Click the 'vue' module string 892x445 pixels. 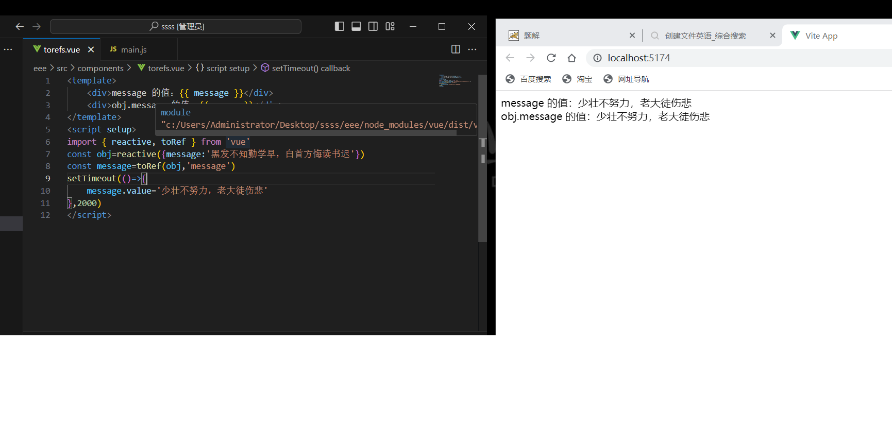[238, 142]
